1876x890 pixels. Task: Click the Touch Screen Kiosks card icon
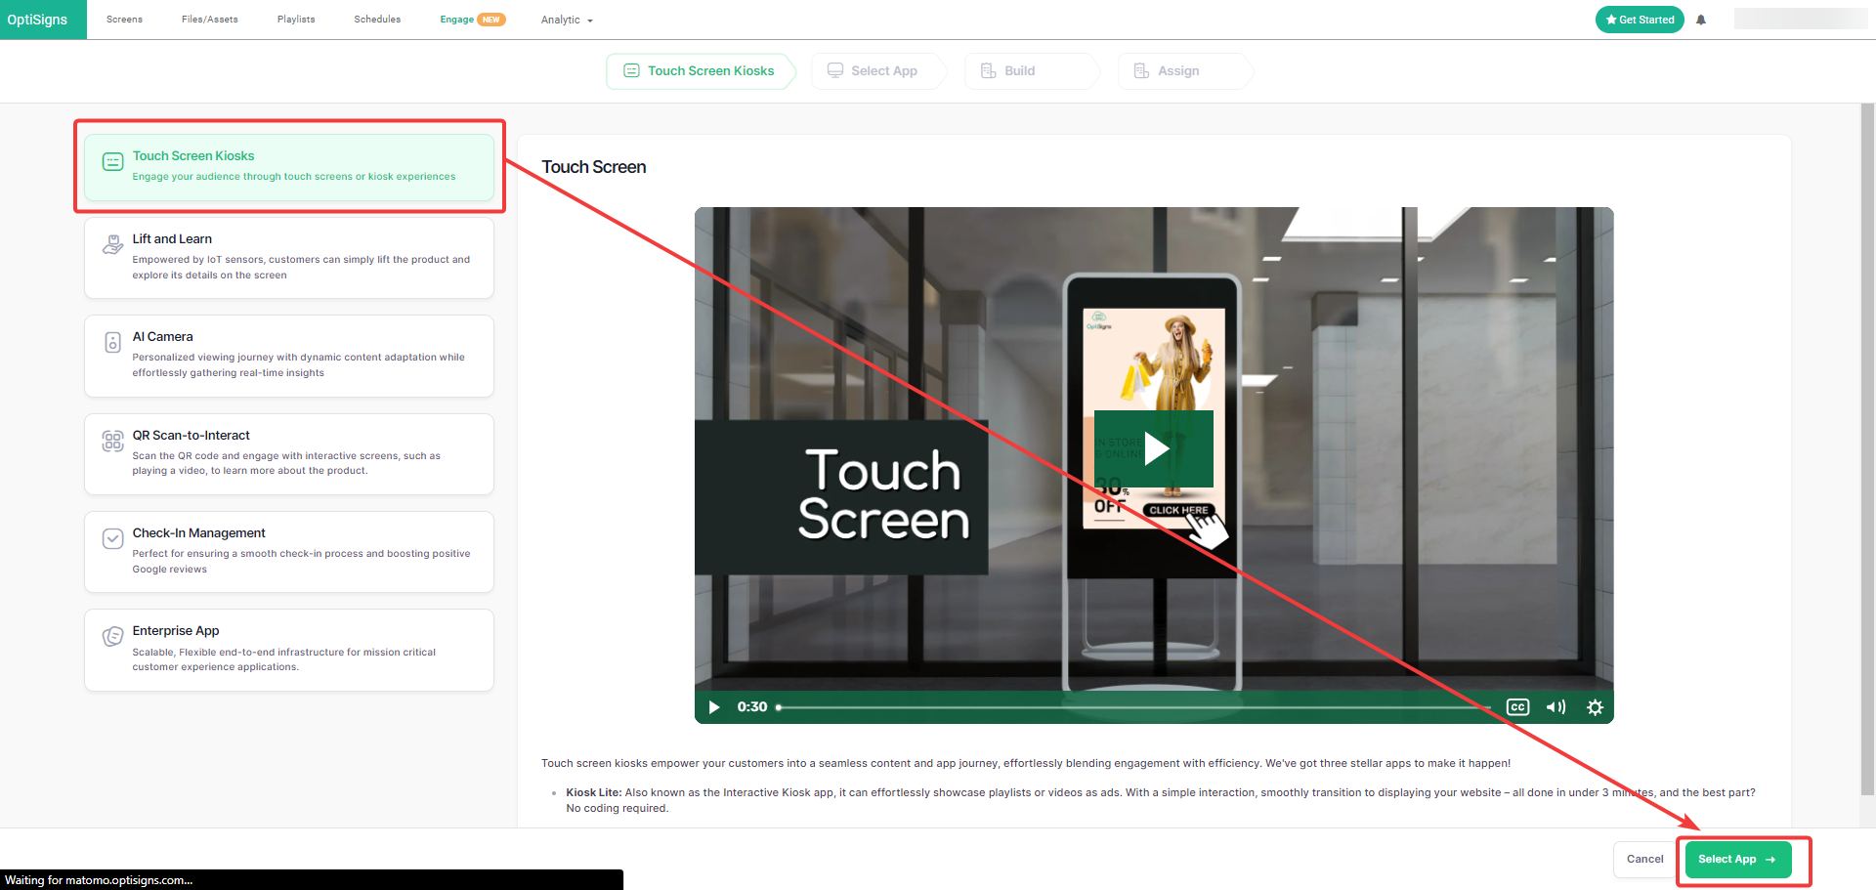[113, 162]
